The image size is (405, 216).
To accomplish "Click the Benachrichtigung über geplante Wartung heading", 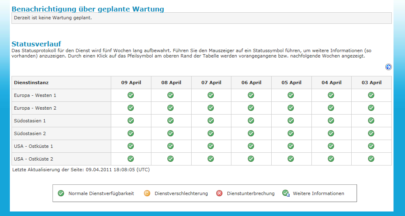I will [x=88, y=9].
